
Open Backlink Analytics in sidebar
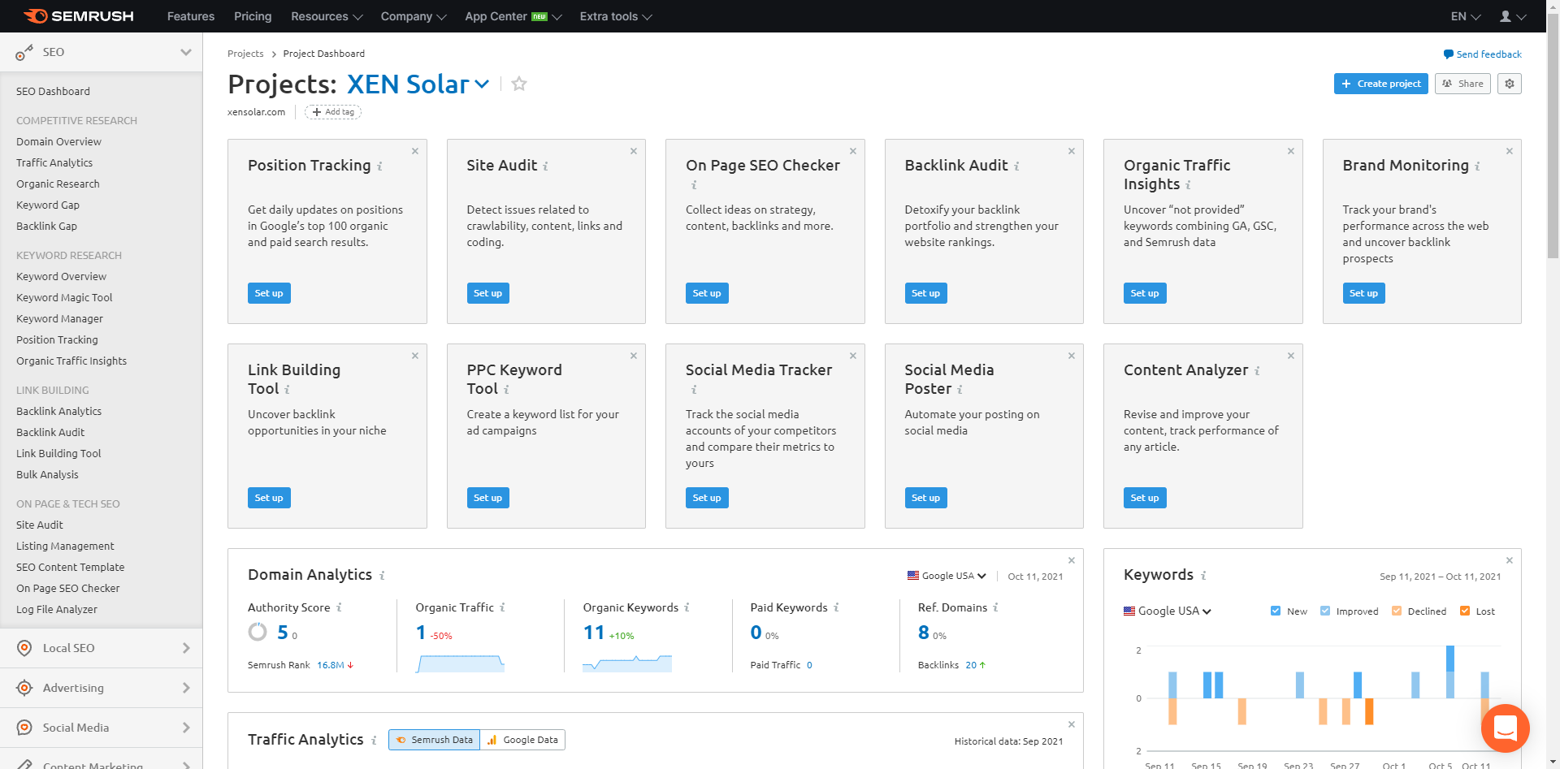[58, 411]
